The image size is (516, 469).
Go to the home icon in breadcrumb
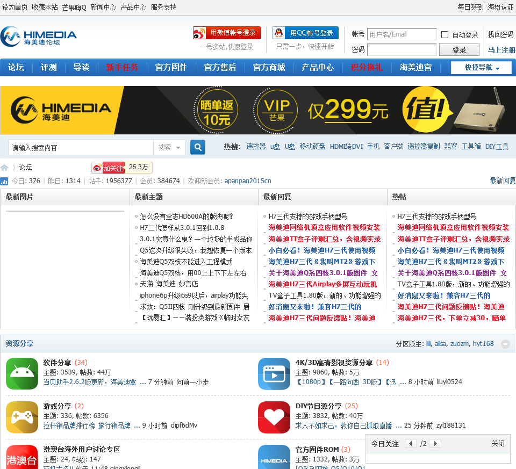(x=4, y=168)
